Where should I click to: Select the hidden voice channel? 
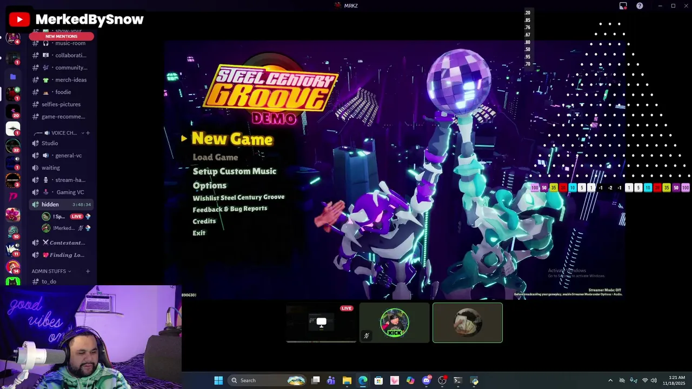click(62, 204)
